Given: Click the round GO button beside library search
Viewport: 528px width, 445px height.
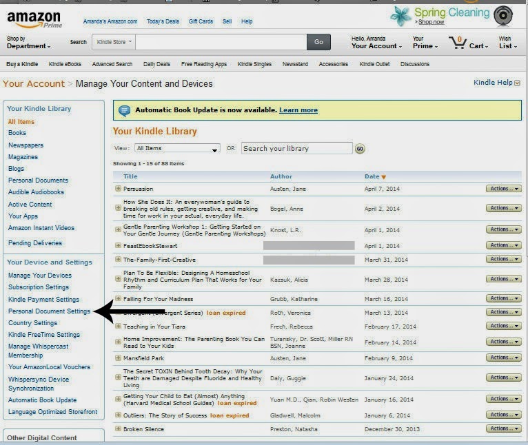Looking at the screenshot, I should 360,148.
